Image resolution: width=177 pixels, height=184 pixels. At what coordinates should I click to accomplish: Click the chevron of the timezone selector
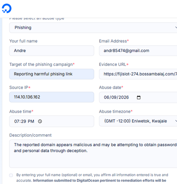[176, 121]
